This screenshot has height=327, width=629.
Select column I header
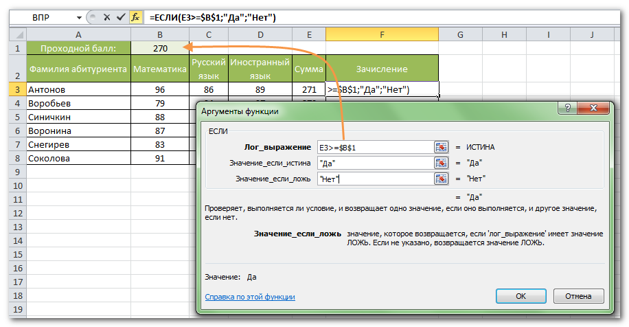coord(548,34)
